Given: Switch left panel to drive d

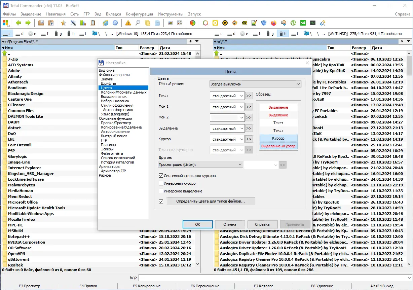Looking at the screenshot, I should [x=20, y=34].
